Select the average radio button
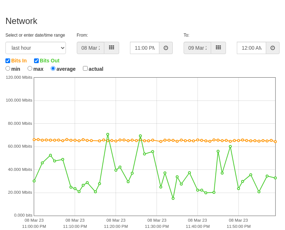Image resolution: width=285 pixels, height=230 pixels. coord(53,69)
